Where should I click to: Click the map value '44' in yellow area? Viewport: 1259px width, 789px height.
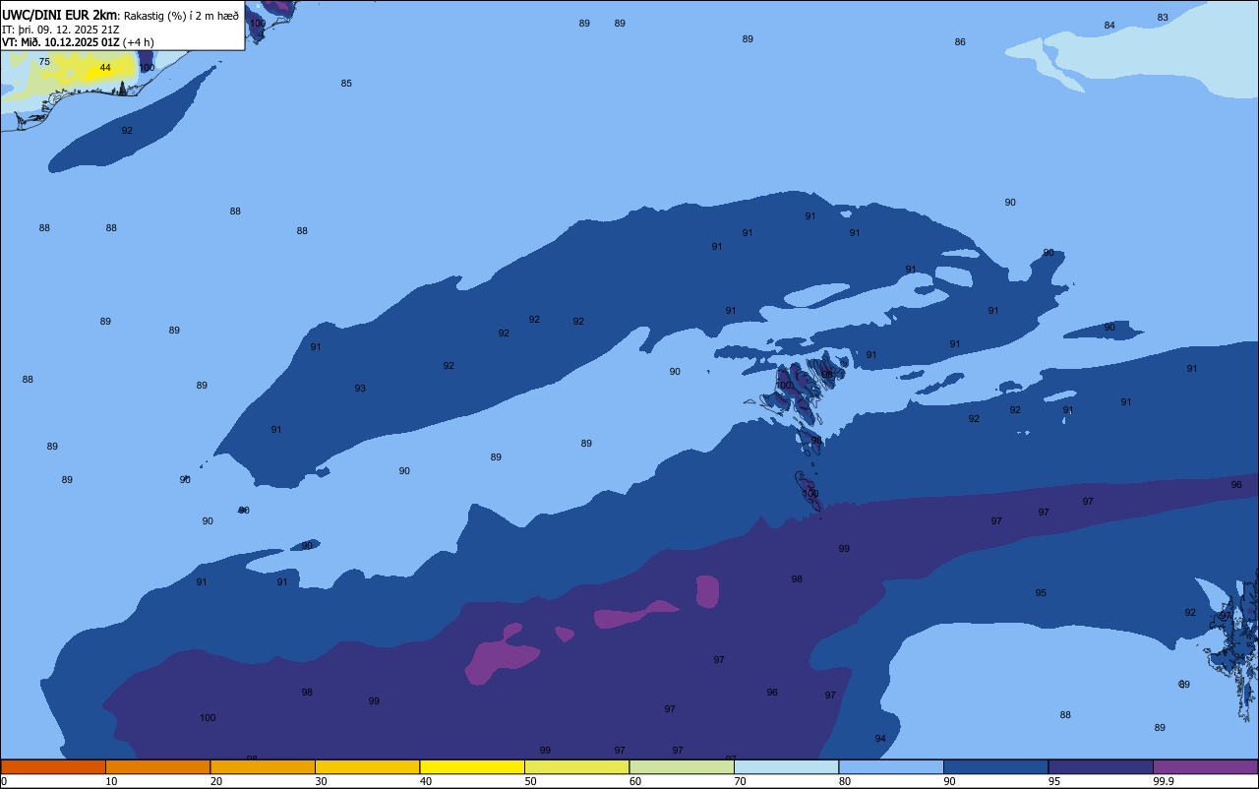pos(105,68)
